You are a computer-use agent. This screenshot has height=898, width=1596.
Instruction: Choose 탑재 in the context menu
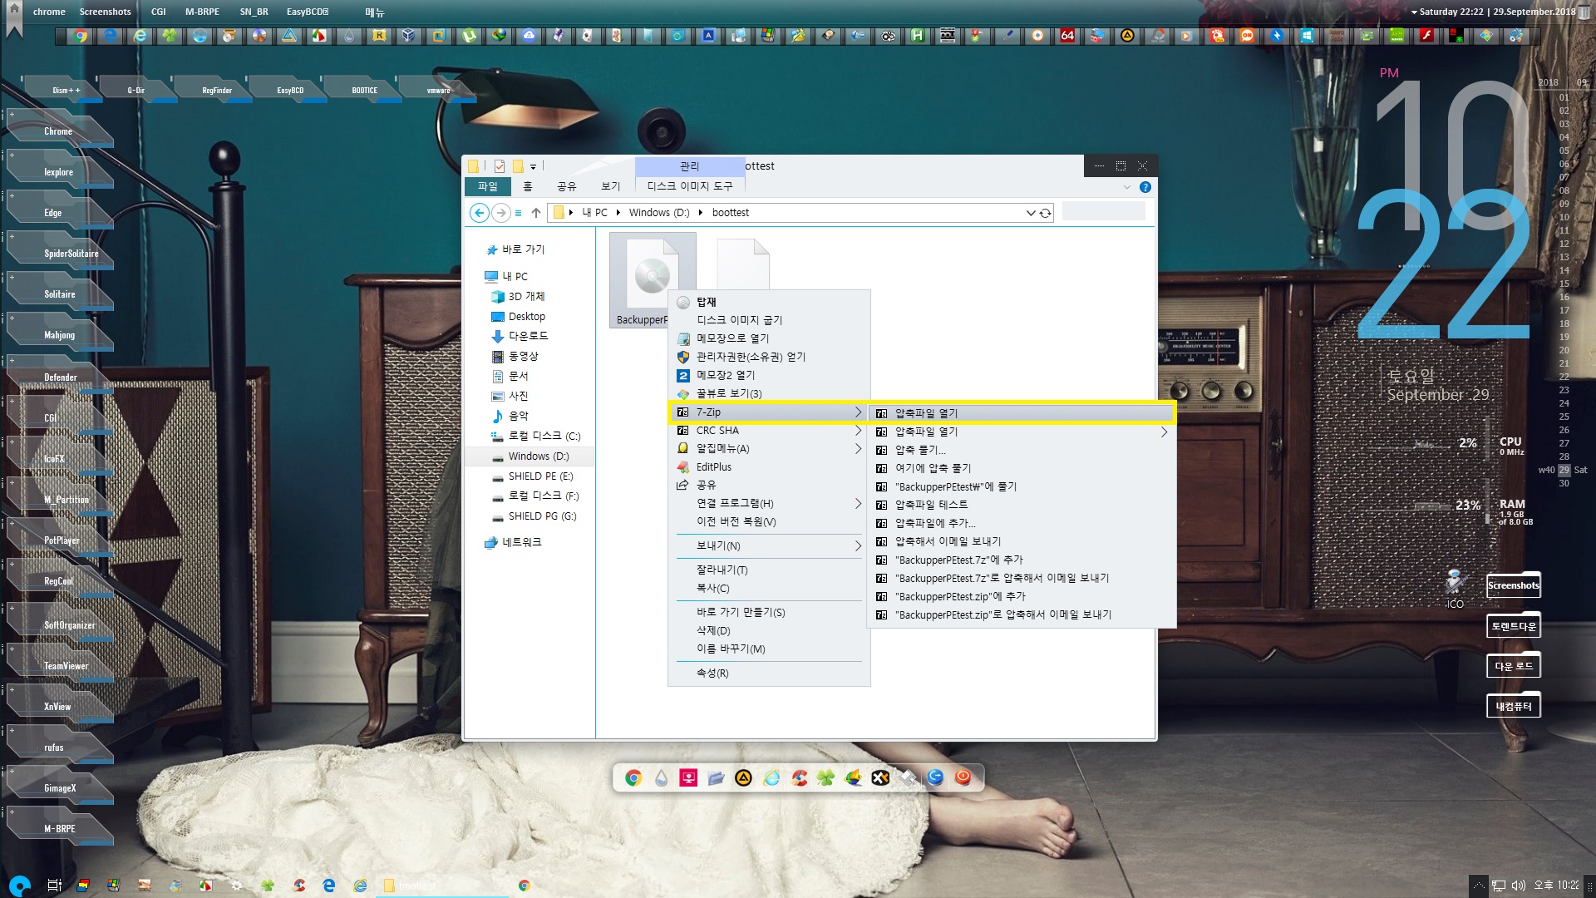[769, 302]
